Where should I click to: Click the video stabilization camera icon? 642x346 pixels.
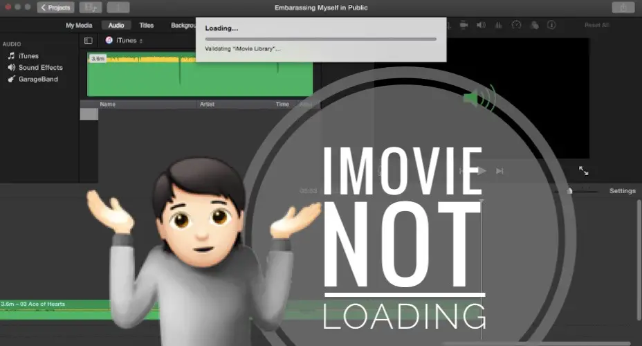click(x=464, y=25)
